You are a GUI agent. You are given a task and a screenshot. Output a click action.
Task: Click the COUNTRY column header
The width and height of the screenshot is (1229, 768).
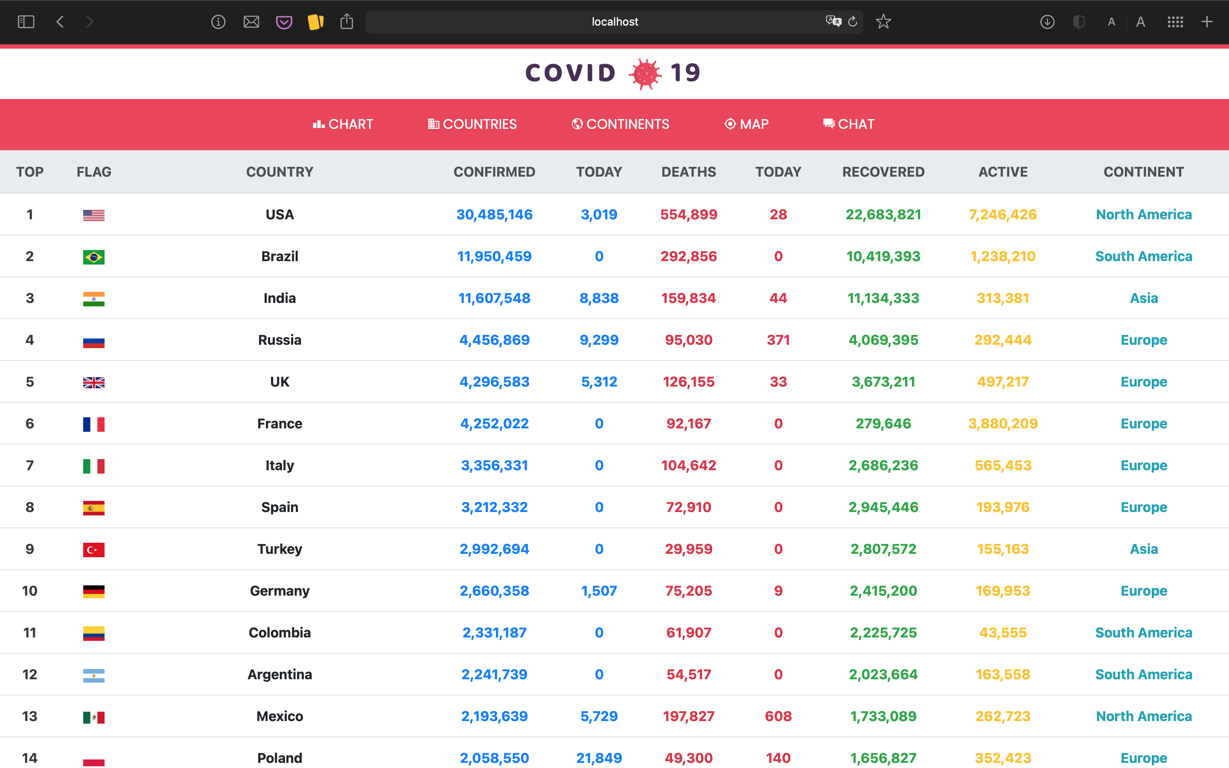click(x=280, y=172)
